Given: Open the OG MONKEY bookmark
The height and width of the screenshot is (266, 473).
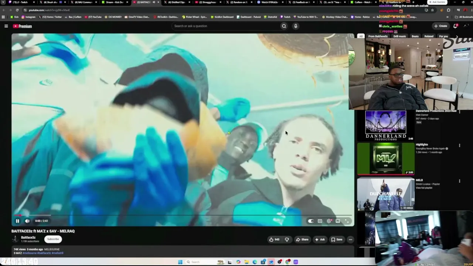Looking at the screenshot, I should [x=113, y=17].
